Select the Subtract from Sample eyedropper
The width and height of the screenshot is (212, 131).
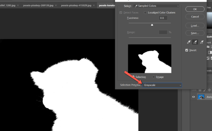[x=202, y=42]
